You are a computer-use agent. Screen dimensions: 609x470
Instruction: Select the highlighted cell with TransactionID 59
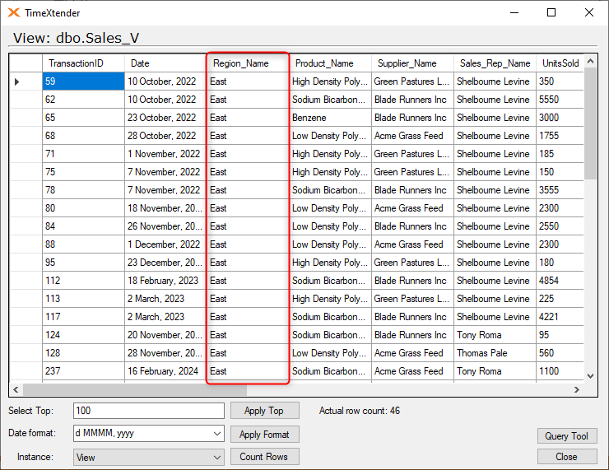tap(83, 81)
